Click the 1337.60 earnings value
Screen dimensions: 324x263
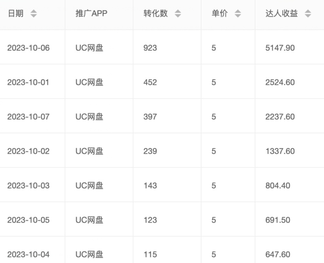pyautogui.click(x=280, y=151)
